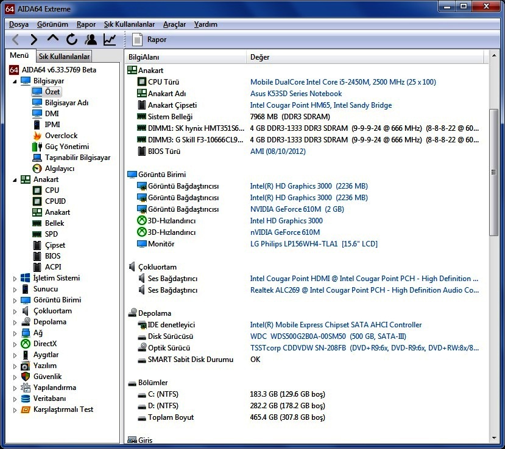Open the Görünüm menu
The image size is (505, 449).
pyautogui.click(x=52, y=24)
